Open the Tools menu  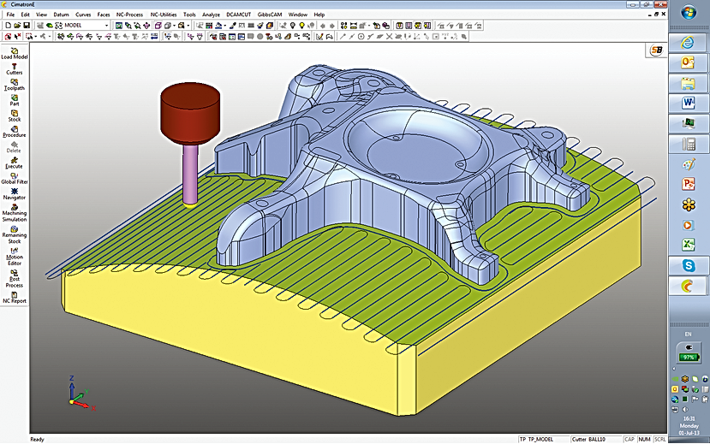[189, 15]
